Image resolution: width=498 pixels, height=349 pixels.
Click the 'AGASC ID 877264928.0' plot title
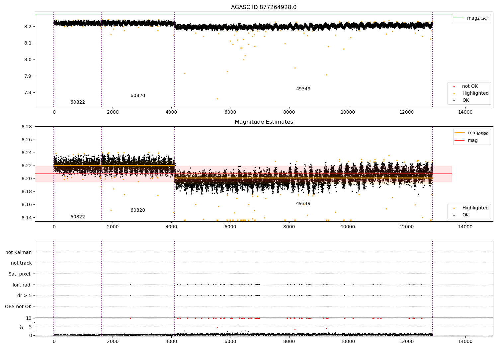pos(264,7)
